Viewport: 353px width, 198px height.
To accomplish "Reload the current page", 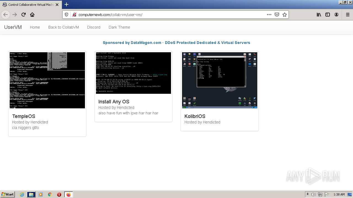I will pyautogui.click(x=23, y=15).
